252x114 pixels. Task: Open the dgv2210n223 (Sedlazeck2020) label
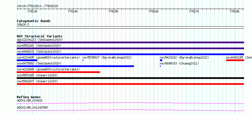40,40
